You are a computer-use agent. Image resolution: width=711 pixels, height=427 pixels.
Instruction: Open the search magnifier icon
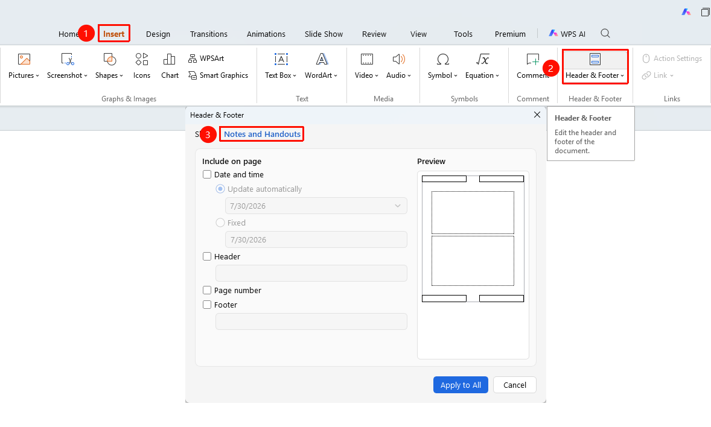(605, 34)
